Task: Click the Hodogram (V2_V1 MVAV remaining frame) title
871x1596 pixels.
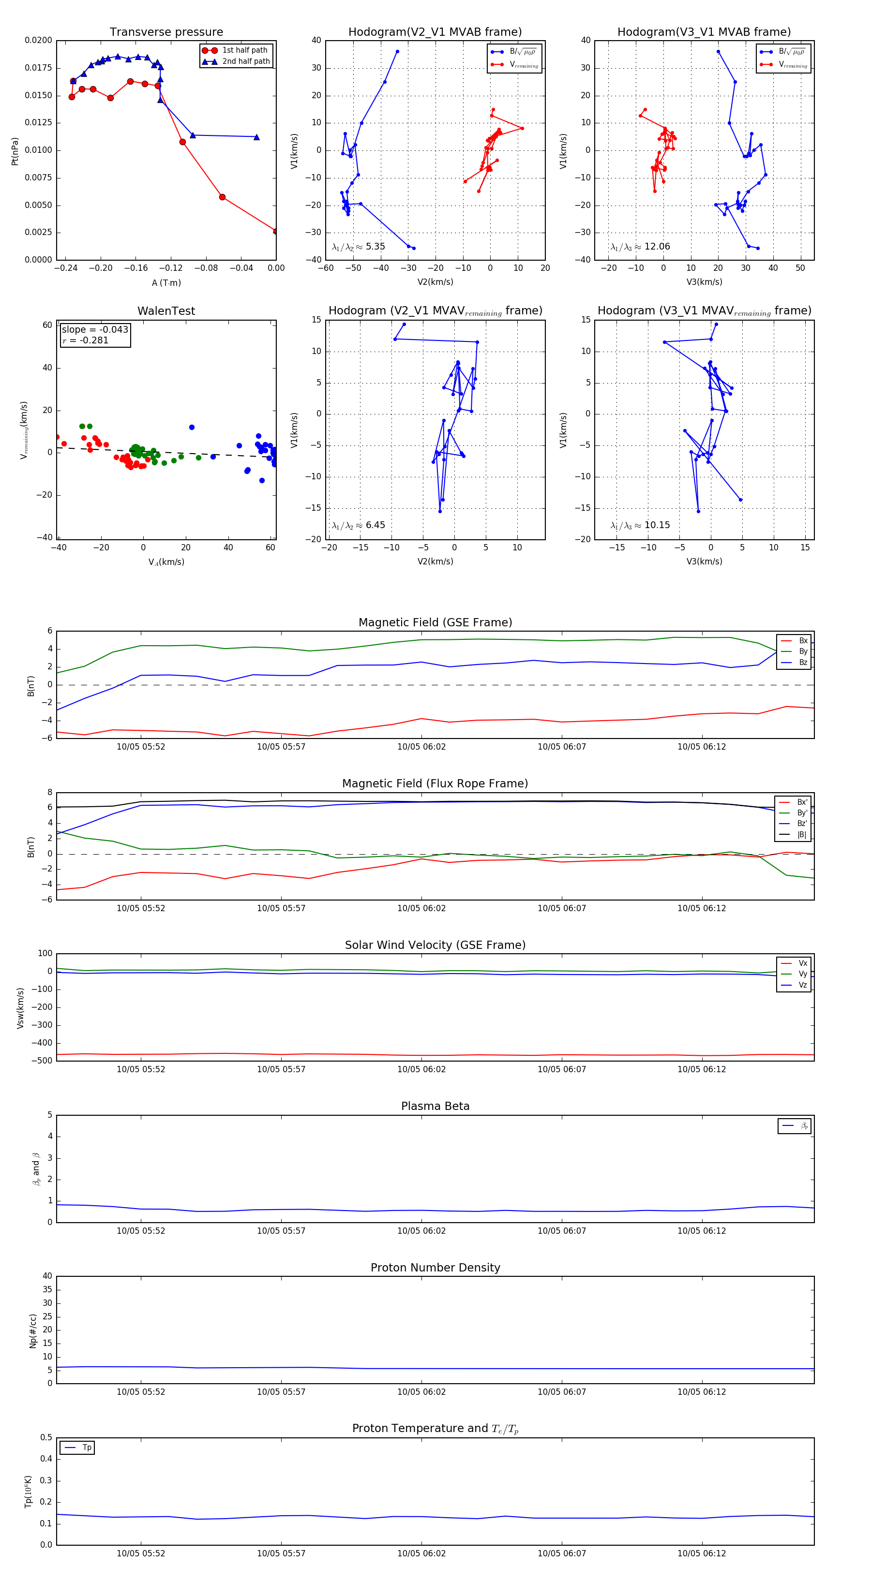Action: (x=435, y=311)
